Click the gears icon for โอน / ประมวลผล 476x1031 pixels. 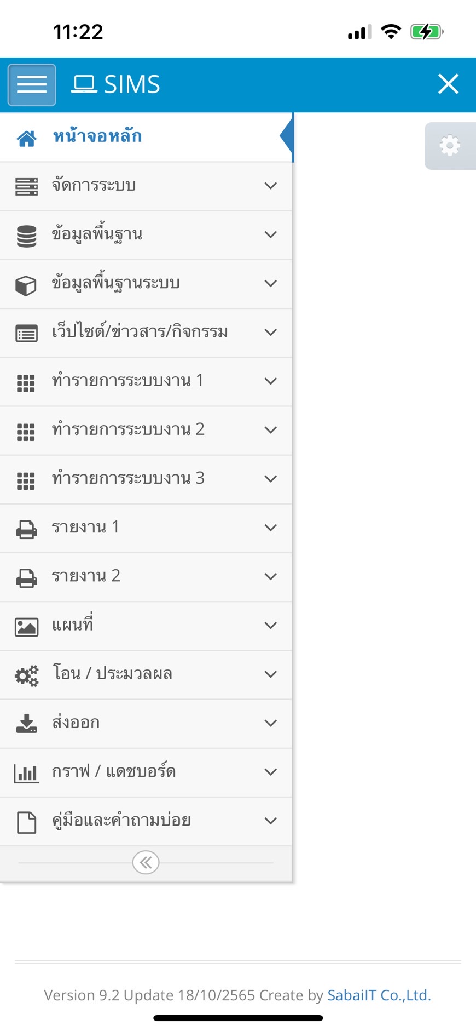pyautogui.click(x=26, y=675)
